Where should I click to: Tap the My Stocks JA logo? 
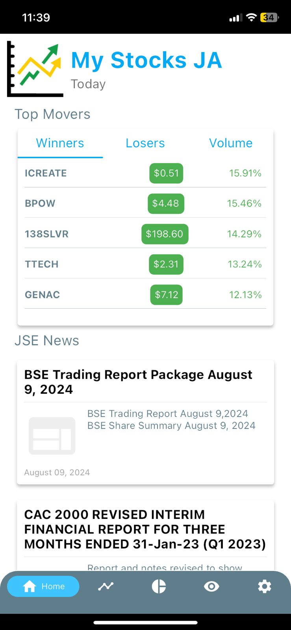[35, 69]
